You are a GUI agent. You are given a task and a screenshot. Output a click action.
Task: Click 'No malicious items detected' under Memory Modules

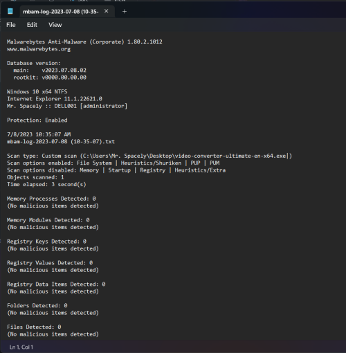pos(53,227)
